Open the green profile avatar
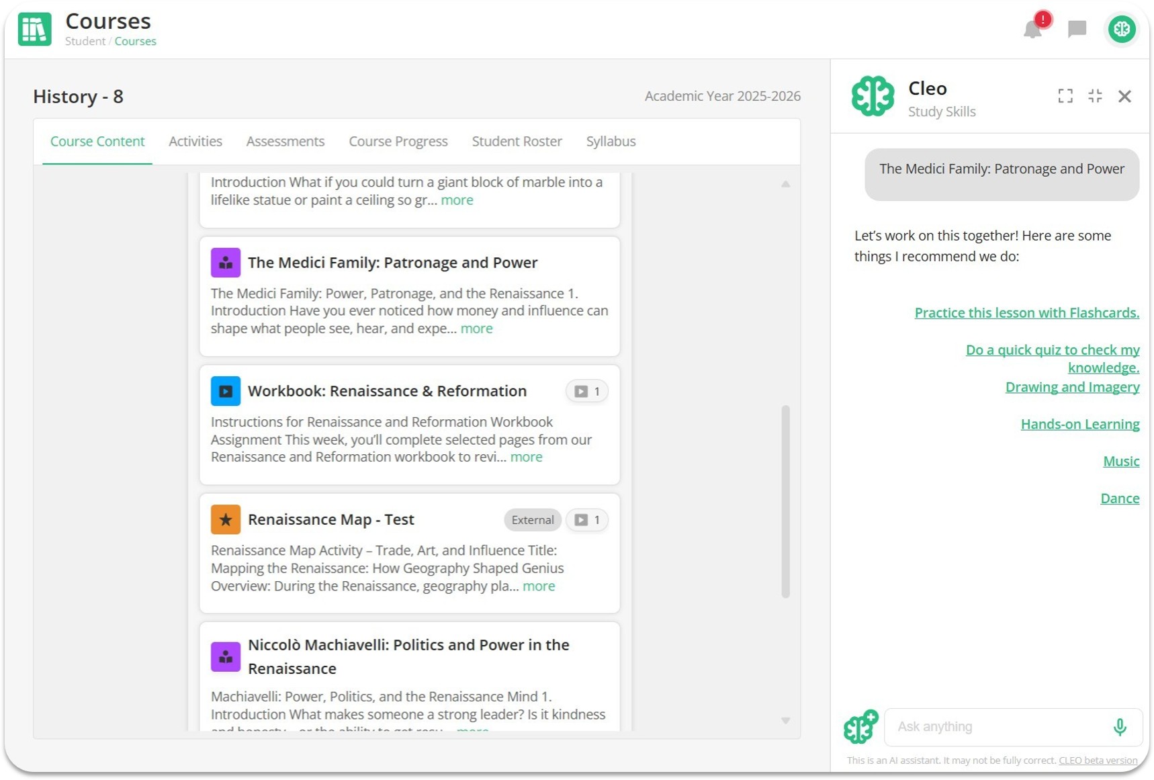1154x780 pixels. coord(1121,29)
